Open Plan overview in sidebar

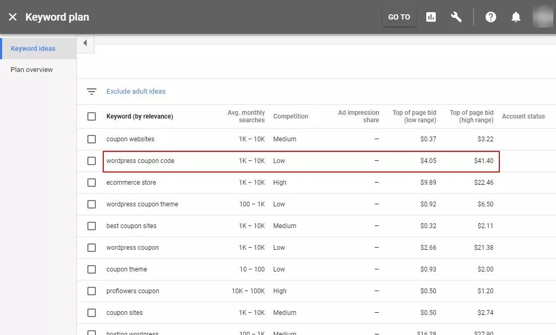point(32,70)
